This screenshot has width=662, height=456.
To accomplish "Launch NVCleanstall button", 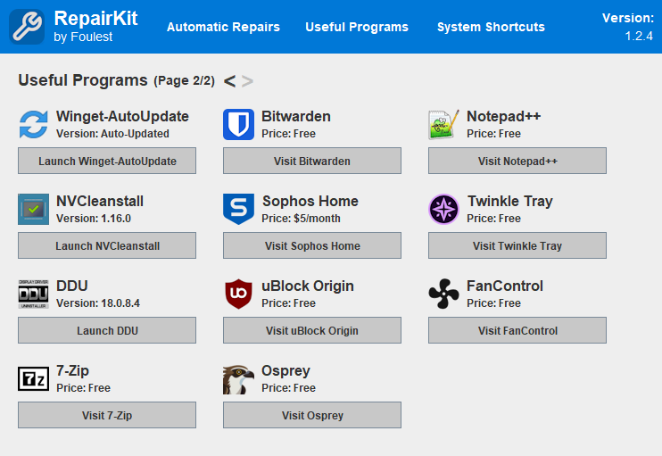I will click(x=107, y=245).
